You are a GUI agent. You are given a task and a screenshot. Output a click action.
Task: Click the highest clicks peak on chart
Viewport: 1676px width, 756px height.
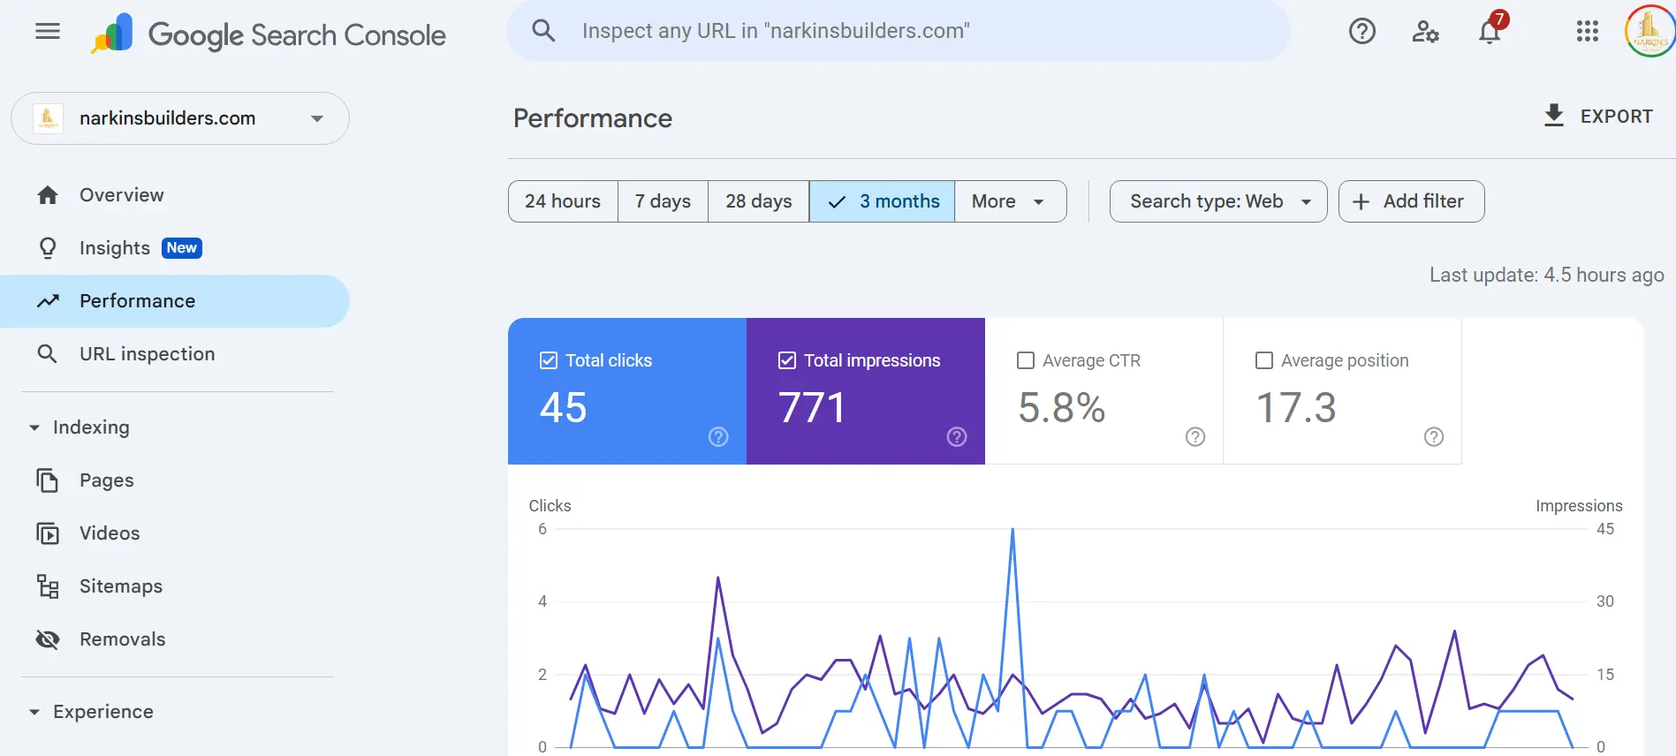(1012, 530)
